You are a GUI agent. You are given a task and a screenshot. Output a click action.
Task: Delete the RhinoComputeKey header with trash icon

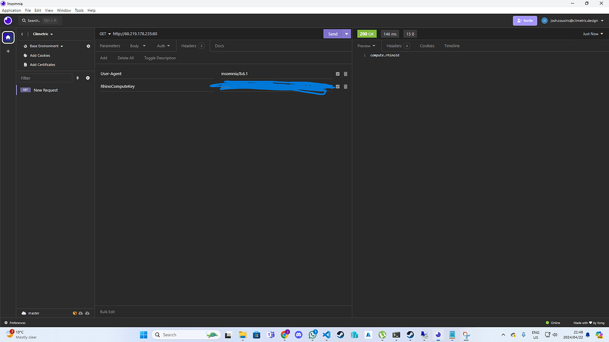click(x=345, y=87)
